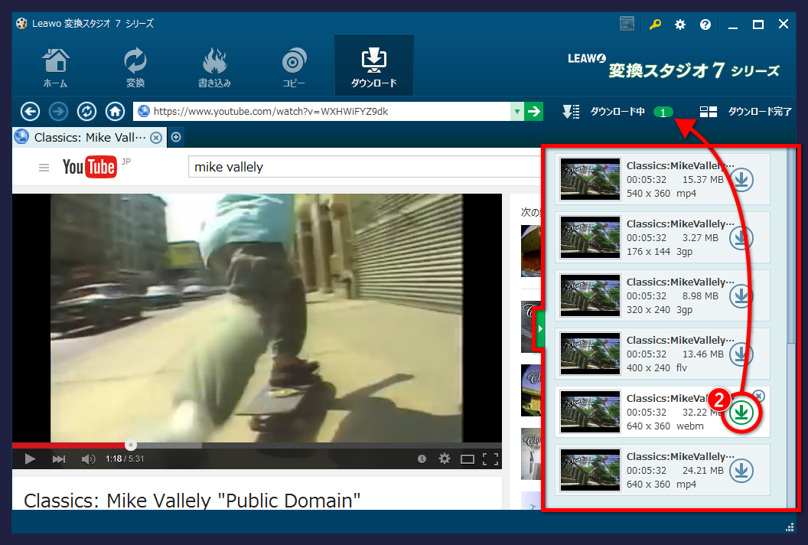The image size is (808, 545).
Task: Mute the video player volume
Action: coord(88,459)
